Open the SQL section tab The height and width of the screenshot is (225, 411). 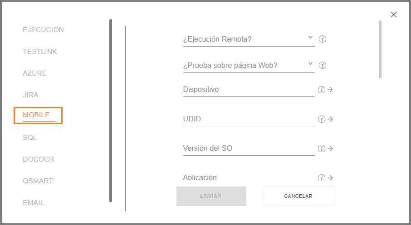29,138
